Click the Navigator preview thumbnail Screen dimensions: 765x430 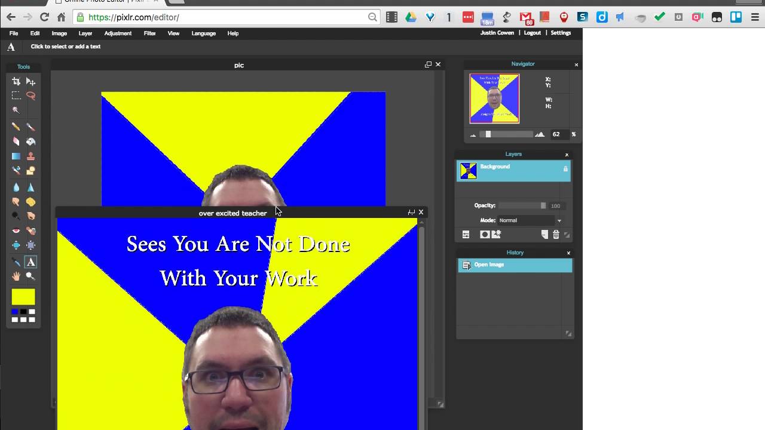pos(494,99)
